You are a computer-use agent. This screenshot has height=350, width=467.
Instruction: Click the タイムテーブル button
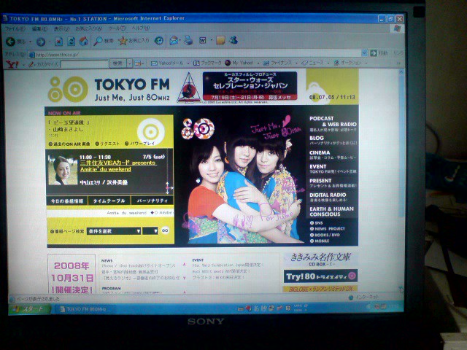tap(109, 201)
